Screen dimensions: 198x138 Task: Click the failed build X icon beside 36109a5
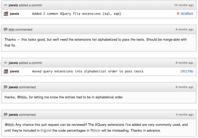(178, 13)
